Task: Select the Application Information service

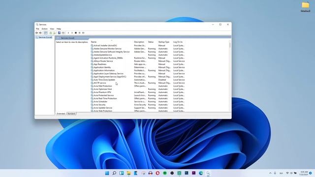Action: 138,70
